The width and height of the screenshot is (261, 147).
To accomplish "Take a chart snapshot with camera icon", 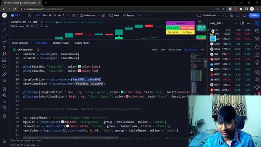I will tap(244, 16).
